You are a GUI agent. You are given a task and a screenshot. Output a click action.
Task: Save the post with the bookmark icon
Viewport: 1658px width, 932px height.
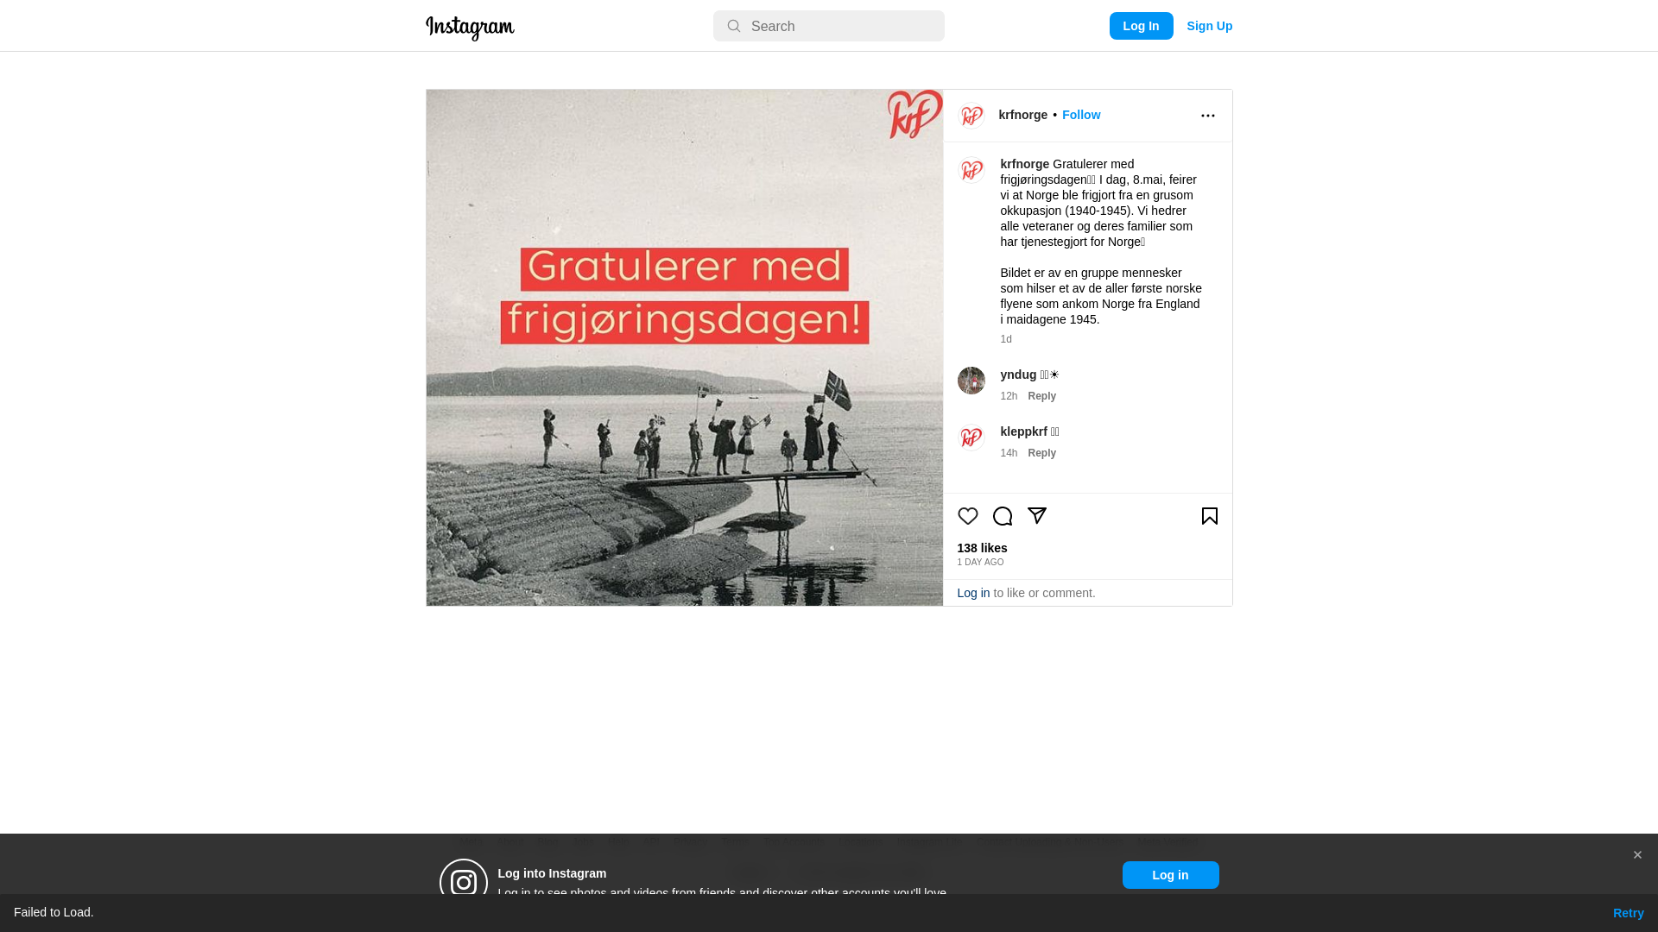1210,516
